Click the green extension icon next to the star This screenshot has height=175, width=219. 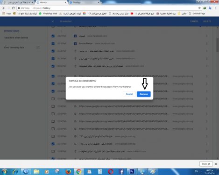tap(205, 8)
